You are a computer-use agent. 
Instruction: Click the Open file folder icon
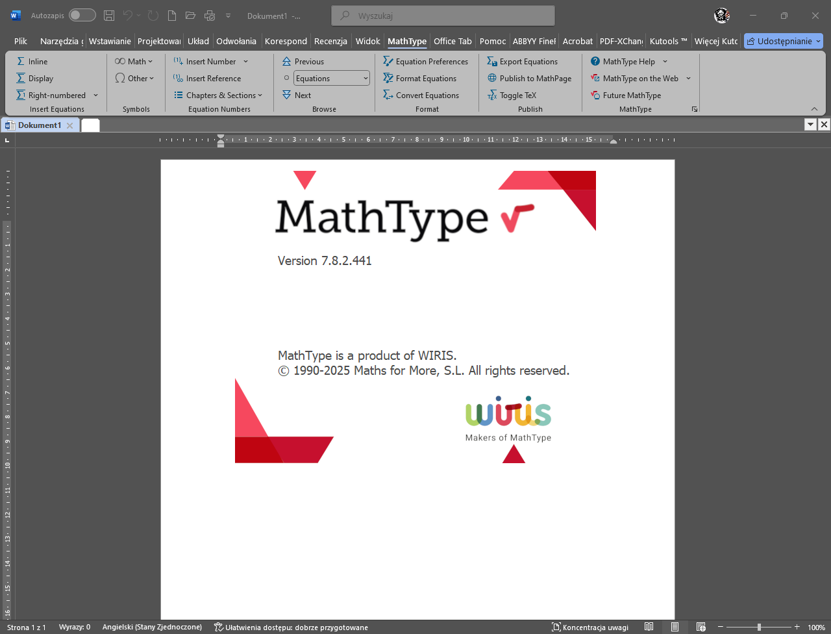pyautogui.click(x=190, y=16)
